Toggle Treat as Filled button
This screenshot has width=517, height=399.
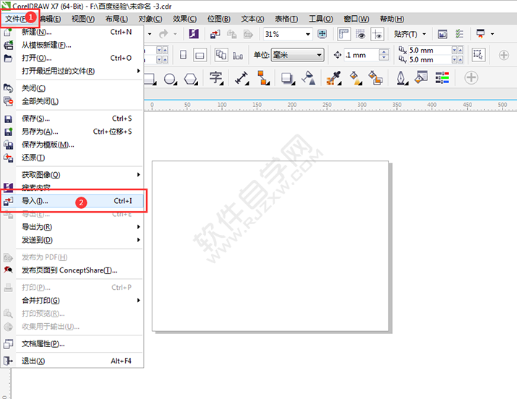pyautogui.click(x=478, y=55)
